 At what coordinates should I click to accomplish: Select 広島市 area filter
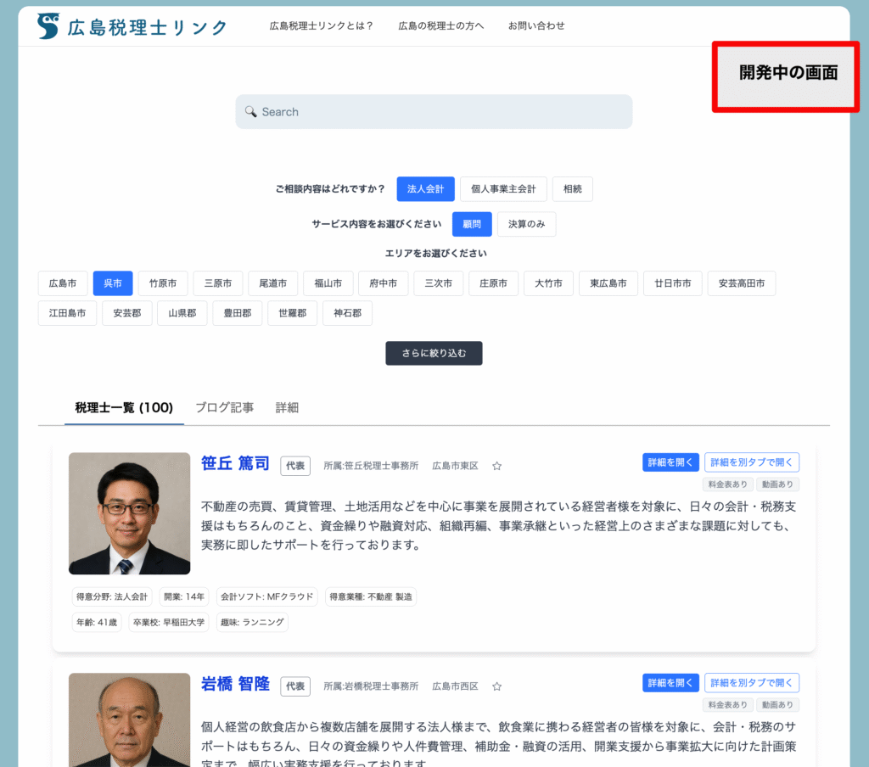pyautogui.click(x=63, y=283)
